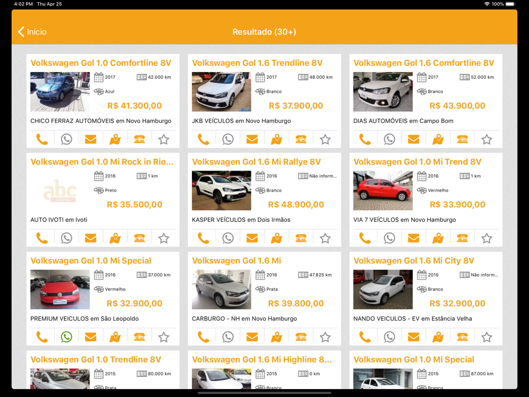
Task: View silver Gol 1.6 Mi photo
Action: 221,290
